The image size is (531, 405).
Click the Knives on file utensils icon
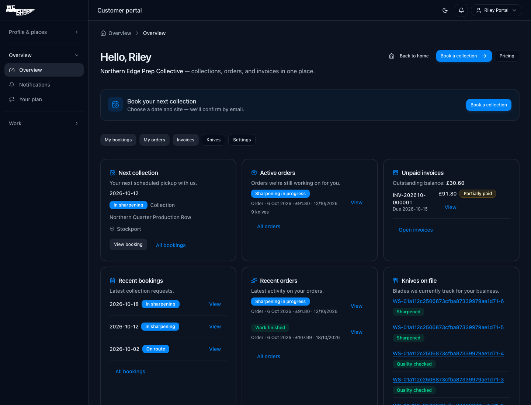coord(396,281)
